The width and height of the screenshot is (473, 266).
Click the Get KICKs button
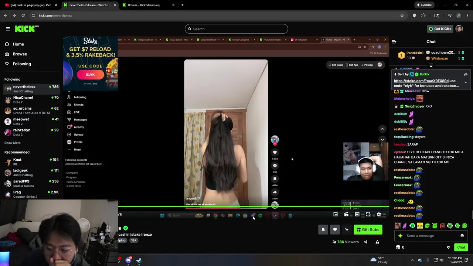point(440,29)
